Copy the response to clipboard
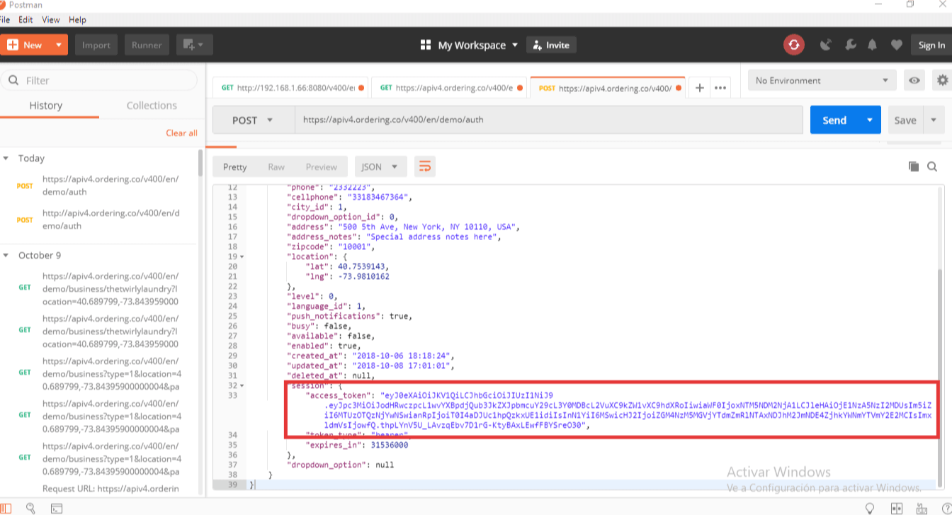Image resolution: width=952 pixels, height=515 pixels. [x=914, y=166]
